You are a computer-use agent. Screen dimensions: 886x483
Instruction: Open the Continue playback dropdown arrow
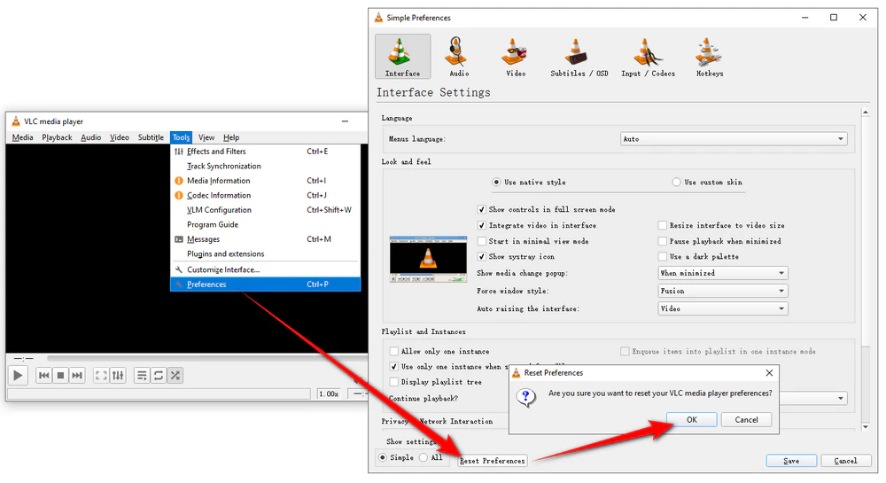coord(840,398)
